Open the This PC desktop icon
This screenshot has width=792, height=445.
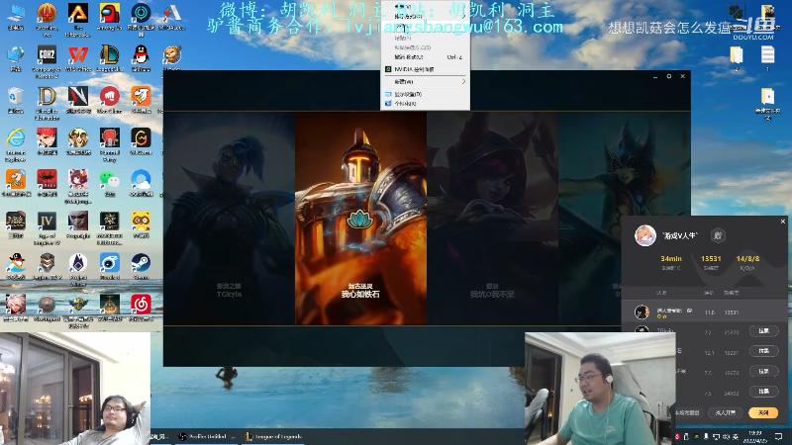[x=16, y=18]
